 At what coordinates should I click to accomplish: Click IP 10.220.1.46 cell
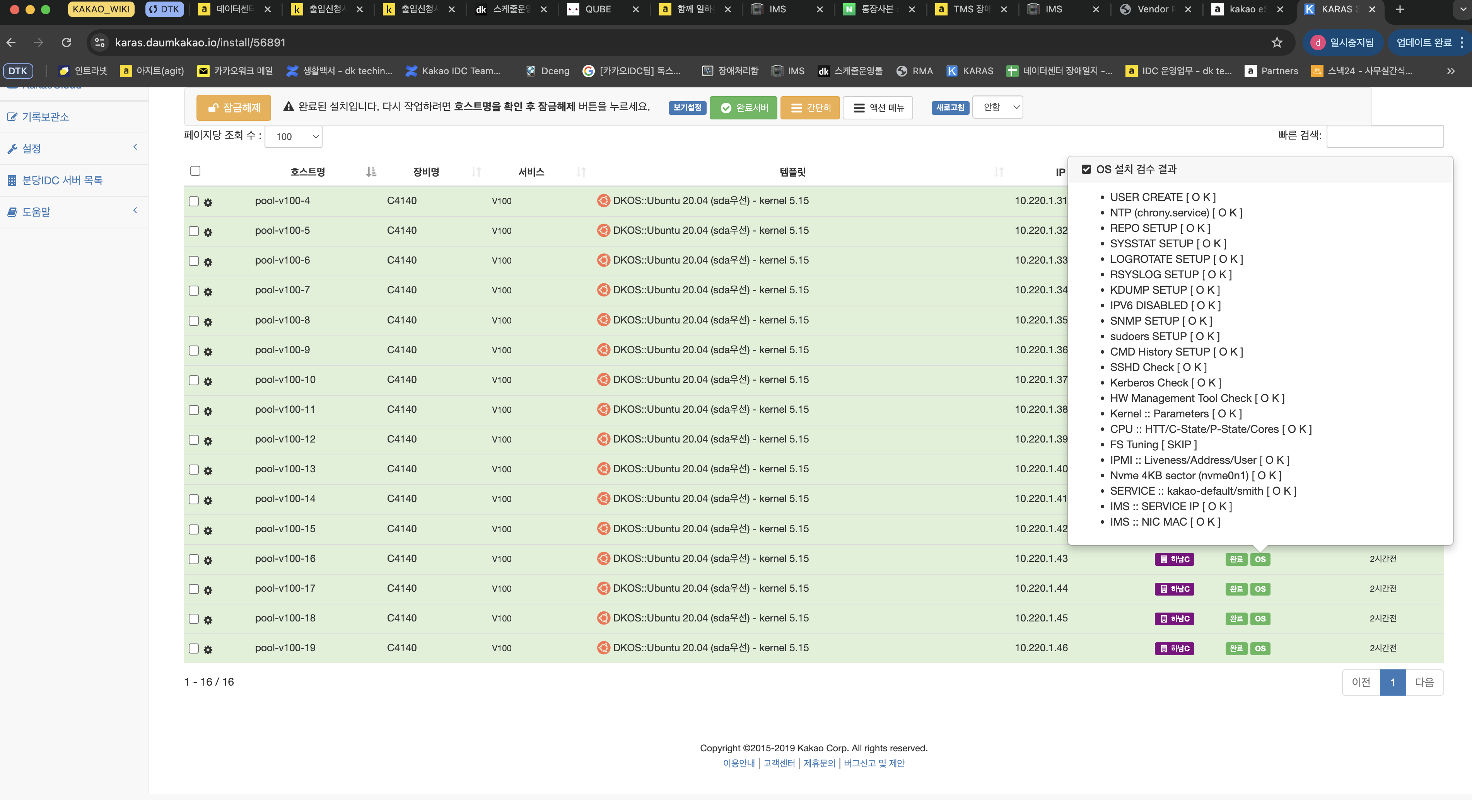click(1040, 648)
